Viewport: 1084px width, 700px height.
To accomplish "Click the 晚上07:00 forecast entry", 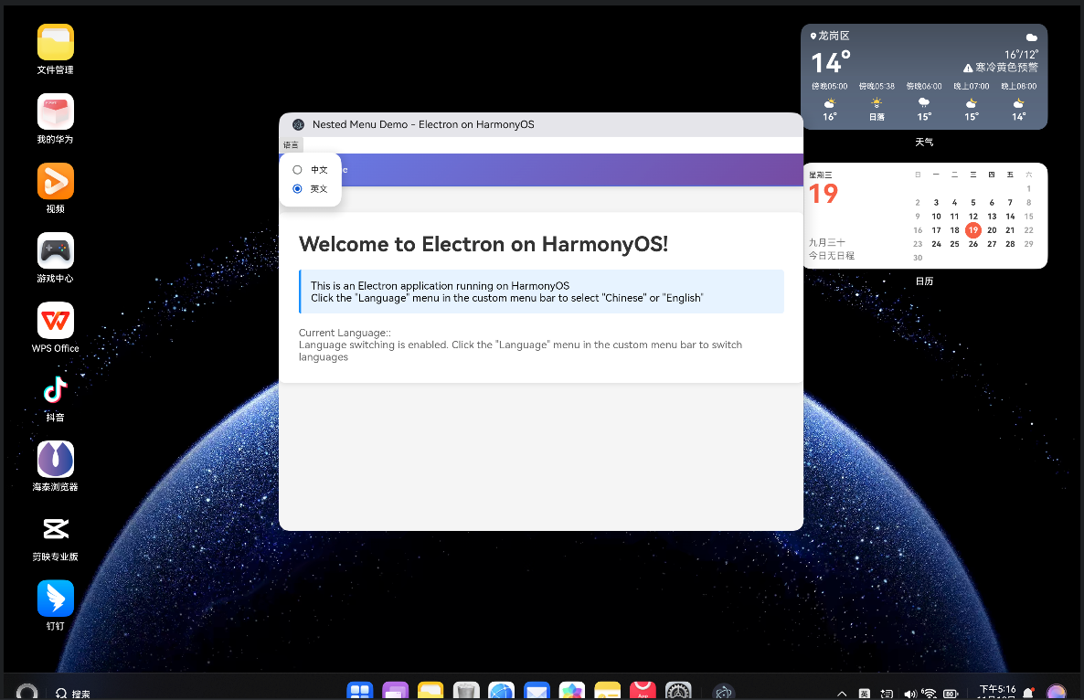I will [x=972, y=101].
